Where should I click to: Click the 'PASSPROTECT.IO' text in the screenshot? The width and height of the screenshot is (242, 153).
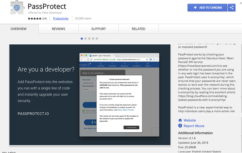33,114
